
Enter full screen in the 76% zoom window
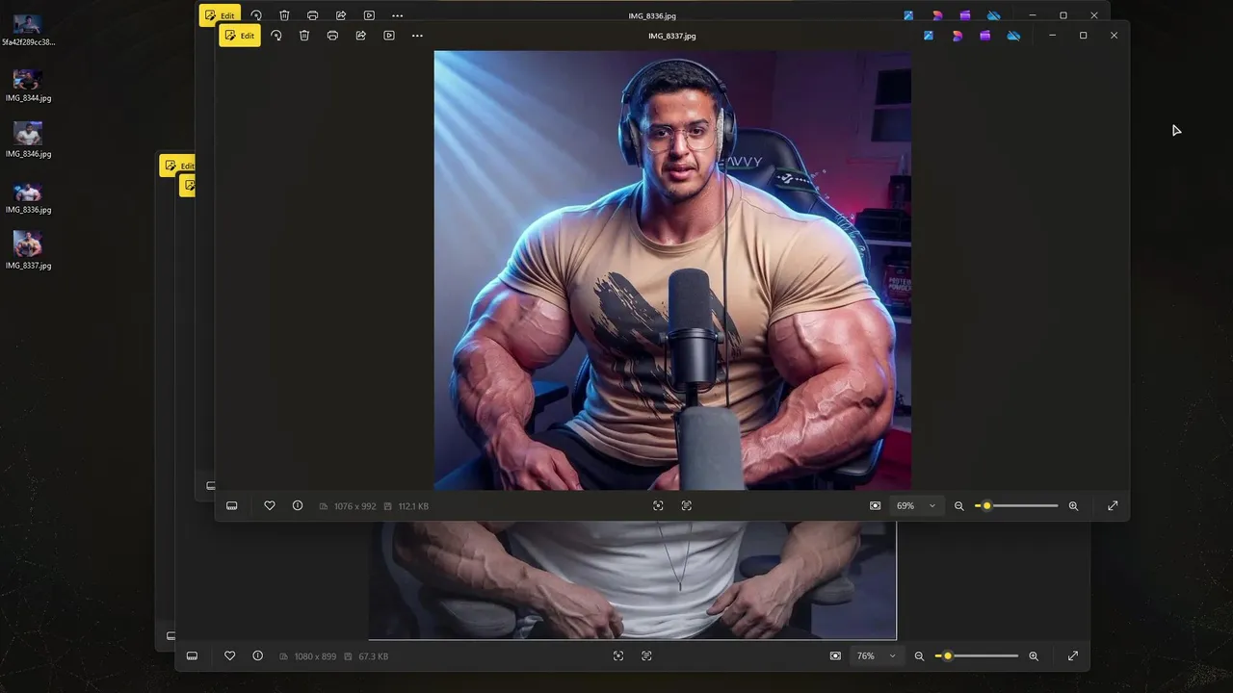pos(1073,656)
